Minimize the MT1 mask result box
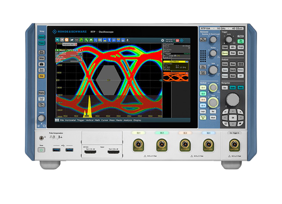 coord(76,50)
